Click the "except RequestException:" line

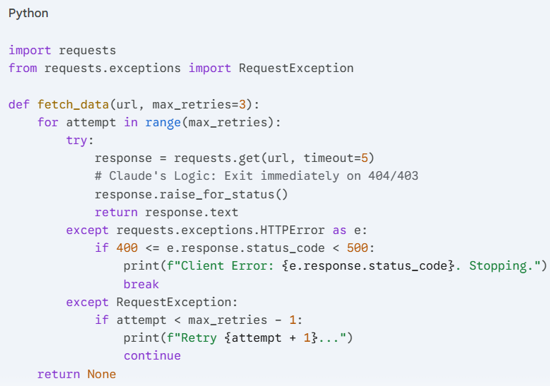point(151,302)
